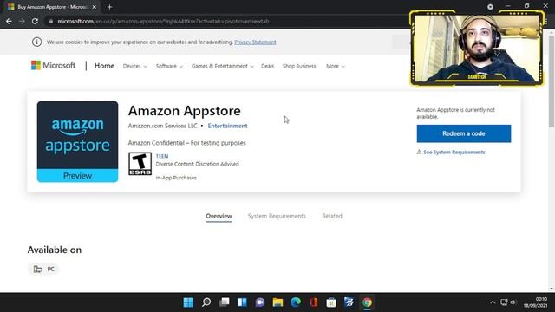The width and height of the screenshot is (555, 312).
Task: Open the Deals menu item
Action: [268, 66]
